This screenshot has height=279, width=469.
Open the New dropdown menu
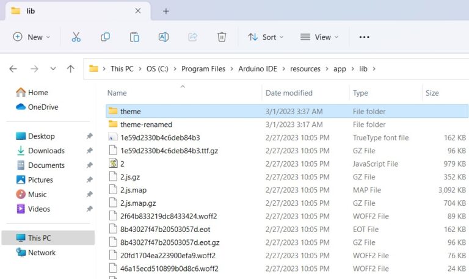click(x=31, y=37)
